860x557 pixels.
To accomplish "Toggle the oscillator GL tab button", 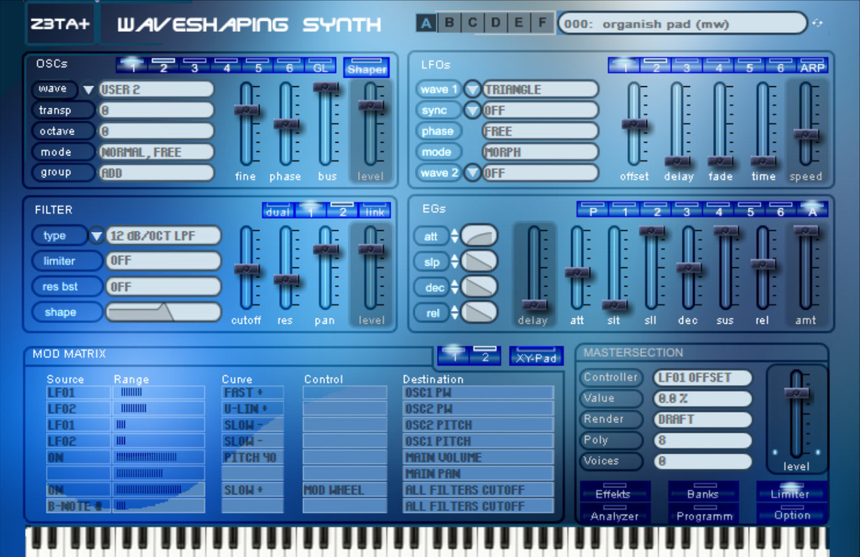I will 320,65.
